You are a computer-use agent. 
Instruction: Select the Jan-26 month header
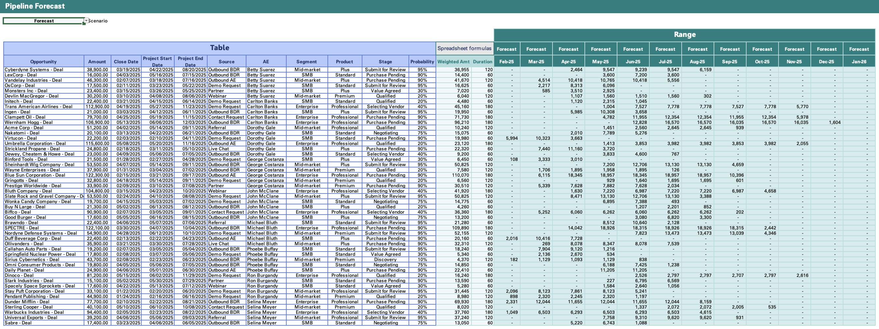(859, 61)
